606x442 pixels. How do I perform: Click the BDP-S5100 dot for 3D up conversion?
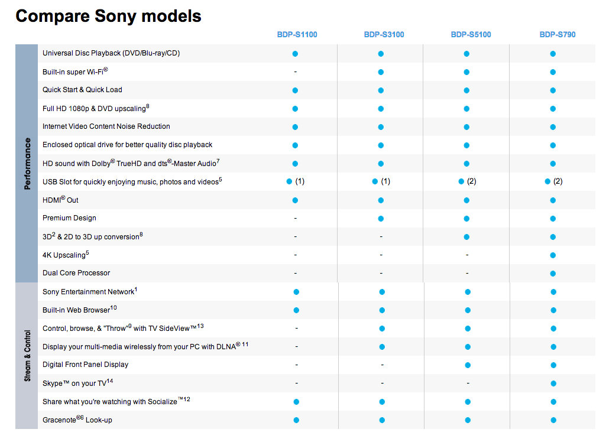466,237
